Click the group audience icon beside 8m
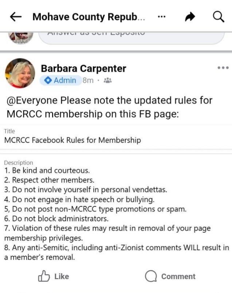Viewport: 232px width, 293px height. (x=108, y=80)
